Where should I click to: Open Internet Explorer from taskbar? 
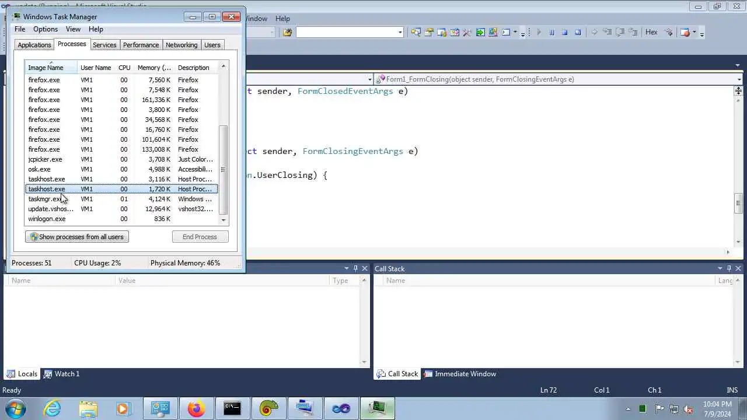[53, 408]
